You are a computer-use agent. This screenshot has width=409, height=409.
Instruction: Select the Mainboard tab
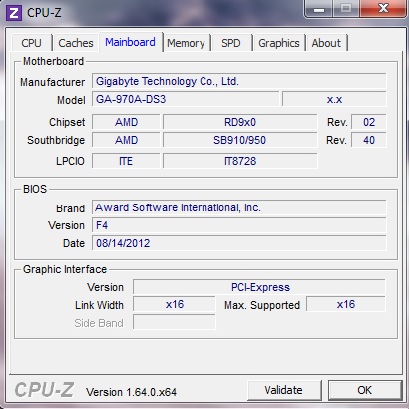[x=130, y=42]
